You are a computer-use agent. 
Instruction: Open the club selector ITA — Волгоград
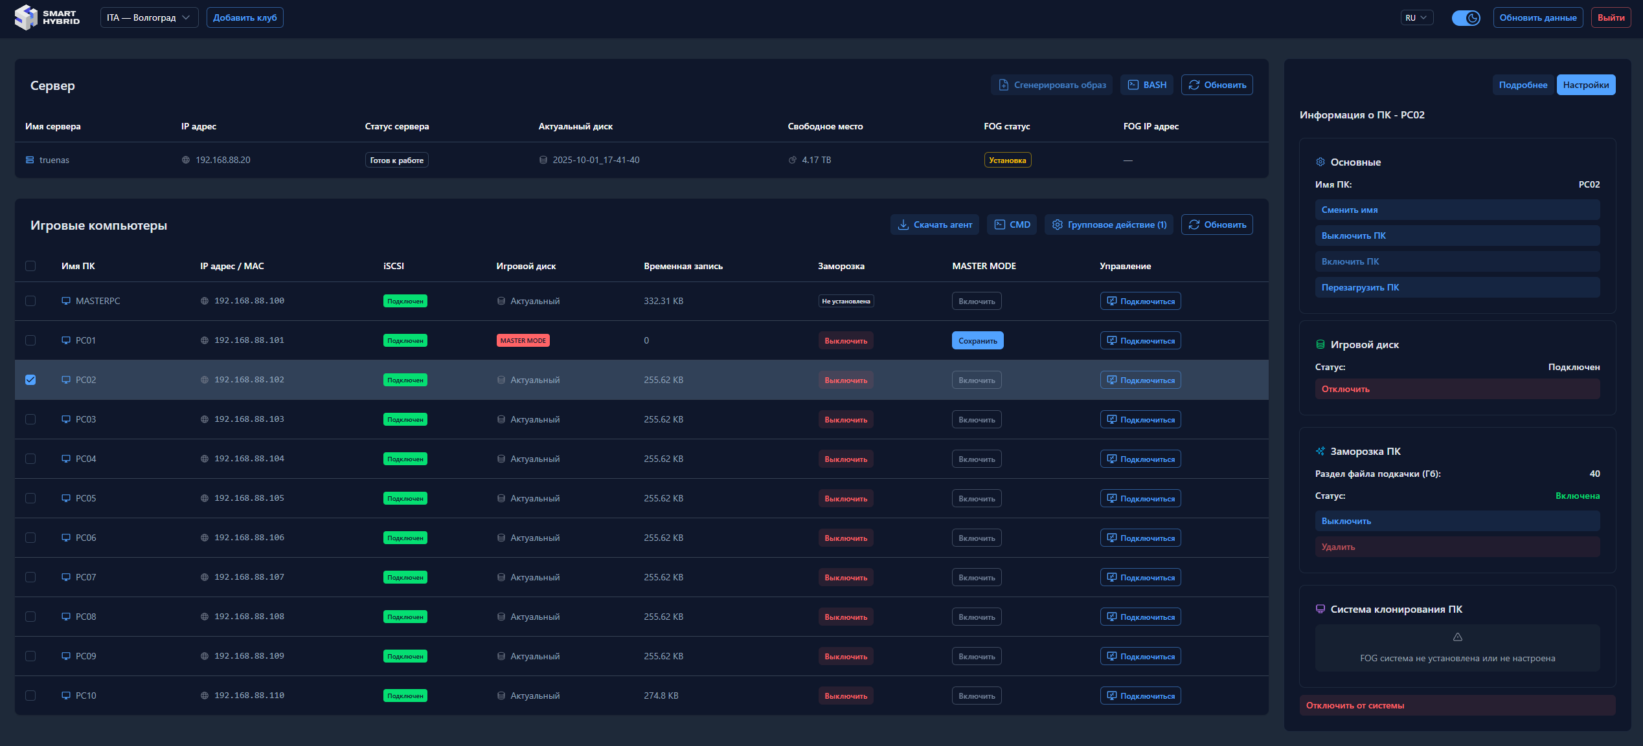coord(149,17)
